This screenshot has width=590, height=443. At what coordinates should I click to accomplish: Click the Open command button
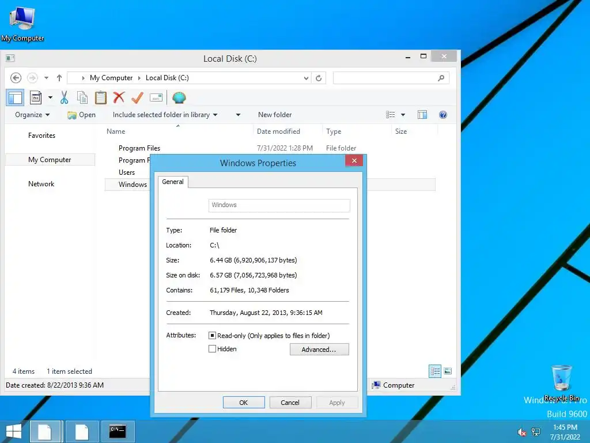(x=82, y=115)
